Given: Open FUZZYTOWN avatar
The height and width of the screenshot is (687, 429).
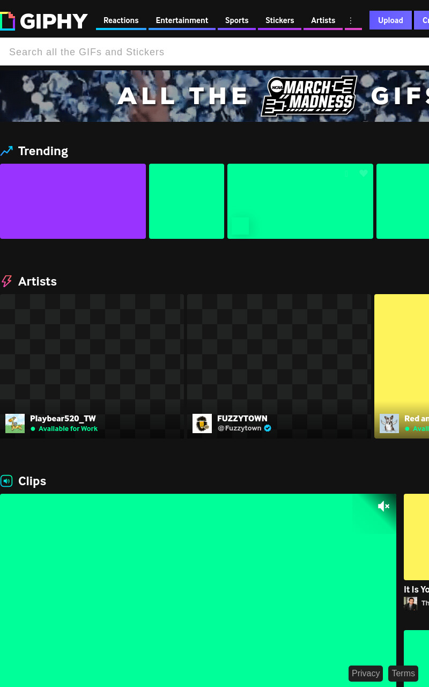Looking at the screenshot, I should point(202,423).
